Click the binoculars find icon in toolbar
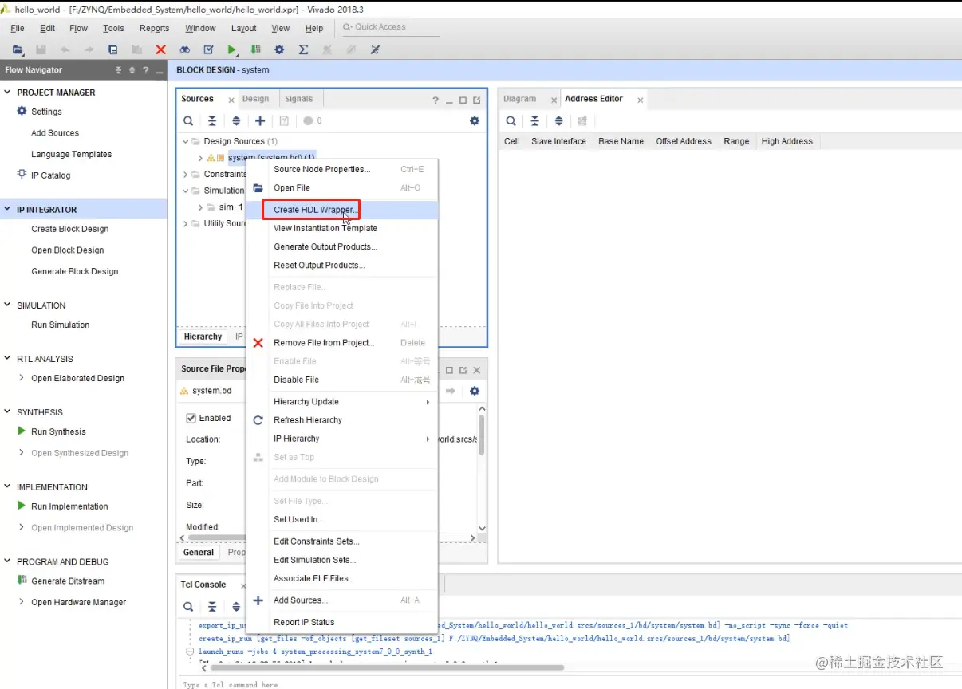The width and height of the screenshot is (962, 689). [x=184, y=49]
